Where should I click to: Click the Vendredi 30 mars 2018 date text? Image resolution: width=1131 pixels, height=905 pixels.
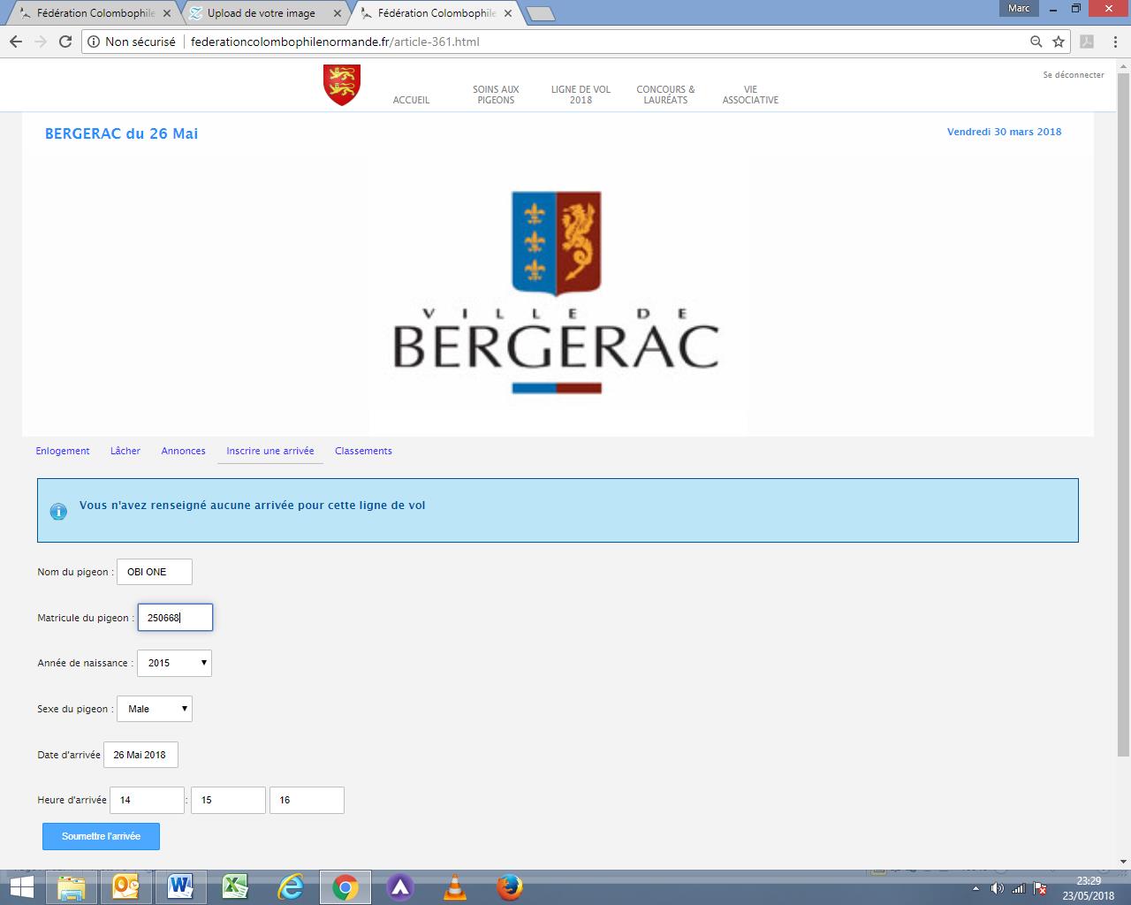1004,132
